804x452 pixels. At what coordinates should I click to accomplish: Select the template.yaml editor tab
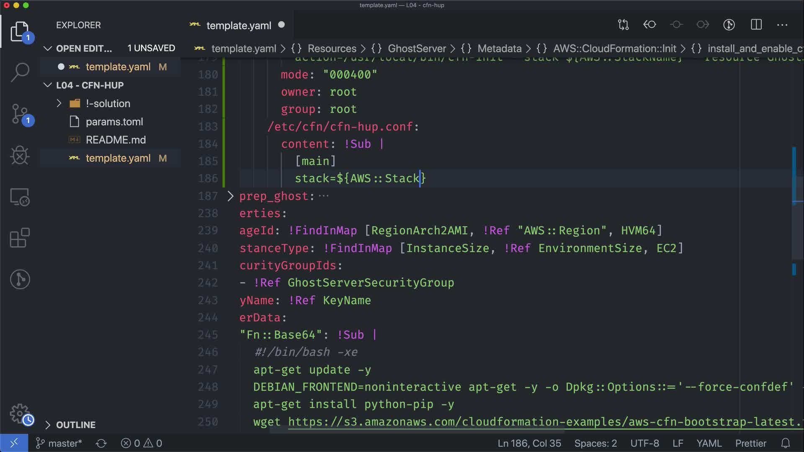click(x=239, y=26)
